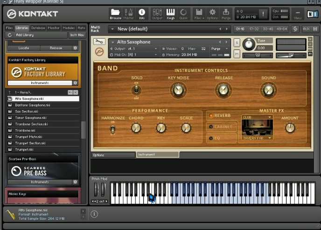Click the NI logo in top corner
This screenshot has width=321, height=230.
[313, 14]
